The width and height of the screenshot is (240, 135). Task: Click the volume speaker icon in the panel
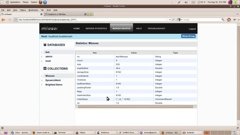[x=186, y=2]
